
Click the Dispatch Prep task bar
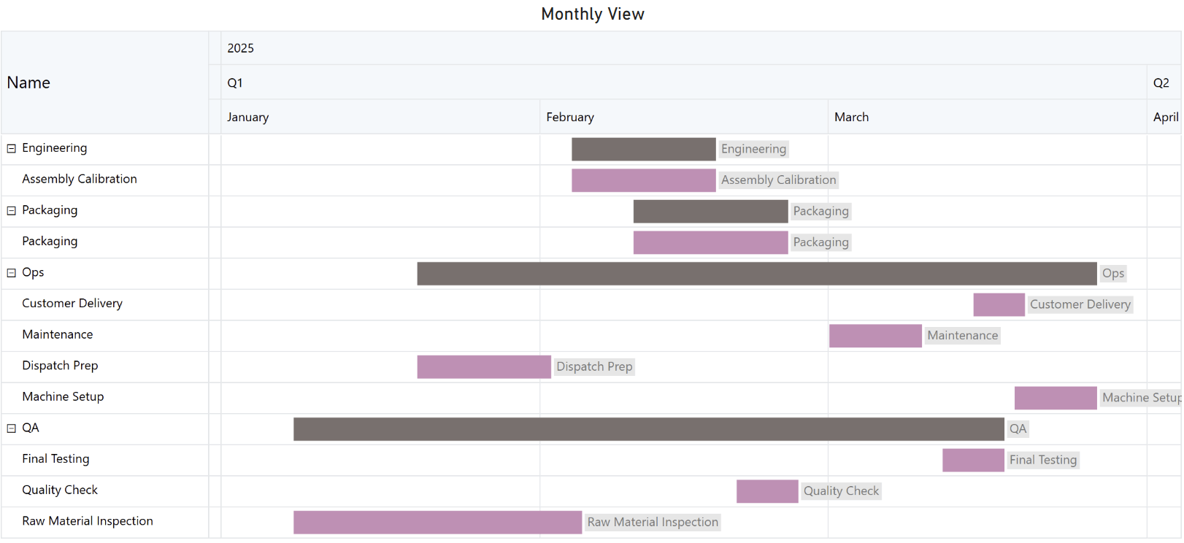pyautogui.click(x=483, y=367)
